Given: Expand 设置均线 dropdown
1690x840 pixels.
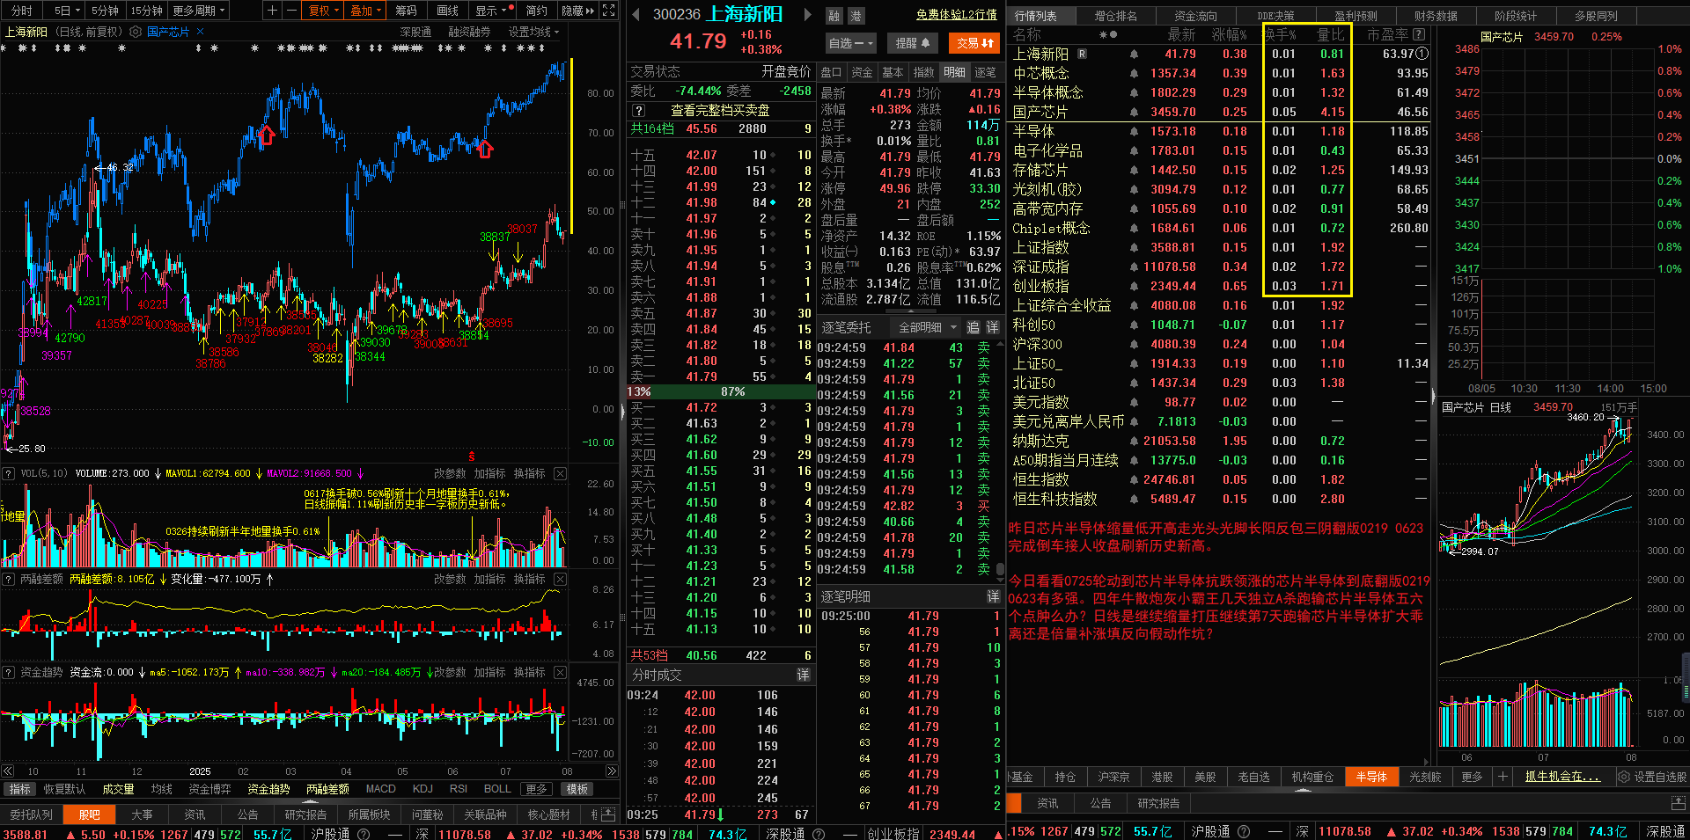Looking at the screenshot, I should (533, 32).
